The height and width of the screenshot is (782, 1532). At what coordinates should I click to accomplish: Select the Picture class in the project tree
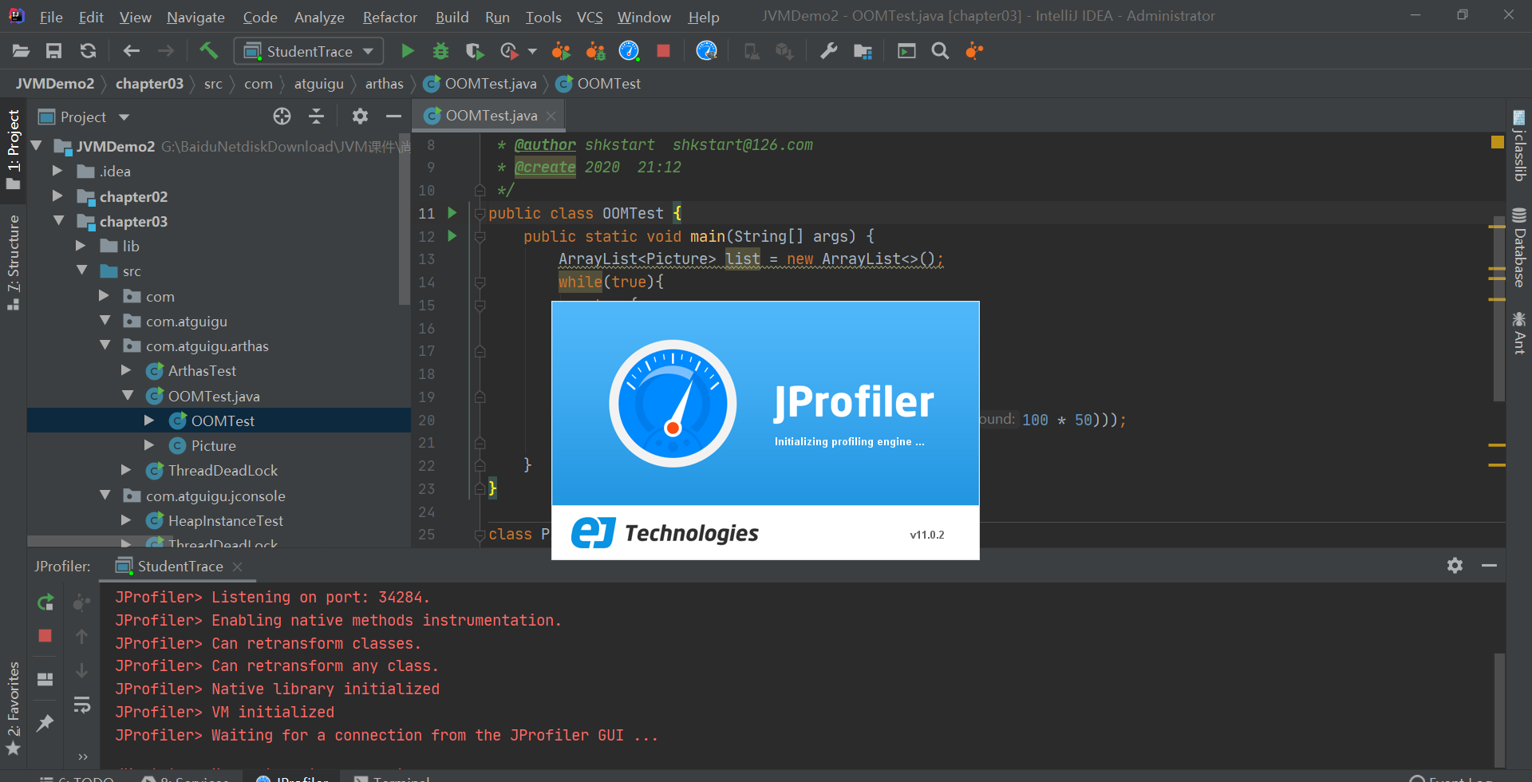pos(214,445)
